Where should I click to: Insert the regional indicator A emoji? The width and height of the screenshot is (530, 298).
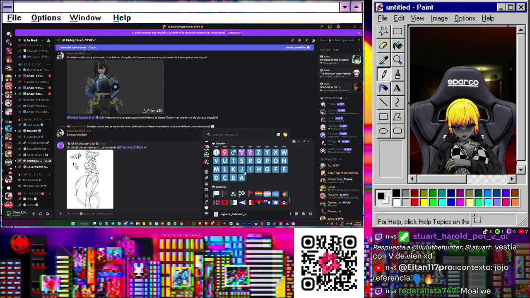tap(241, 178)
